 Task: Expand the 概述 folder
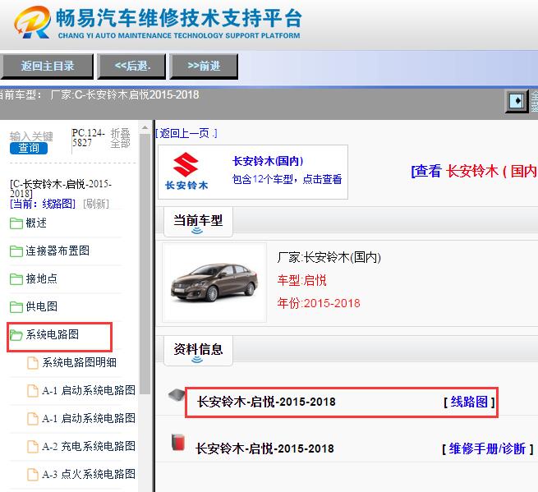[x=36, y=223]
